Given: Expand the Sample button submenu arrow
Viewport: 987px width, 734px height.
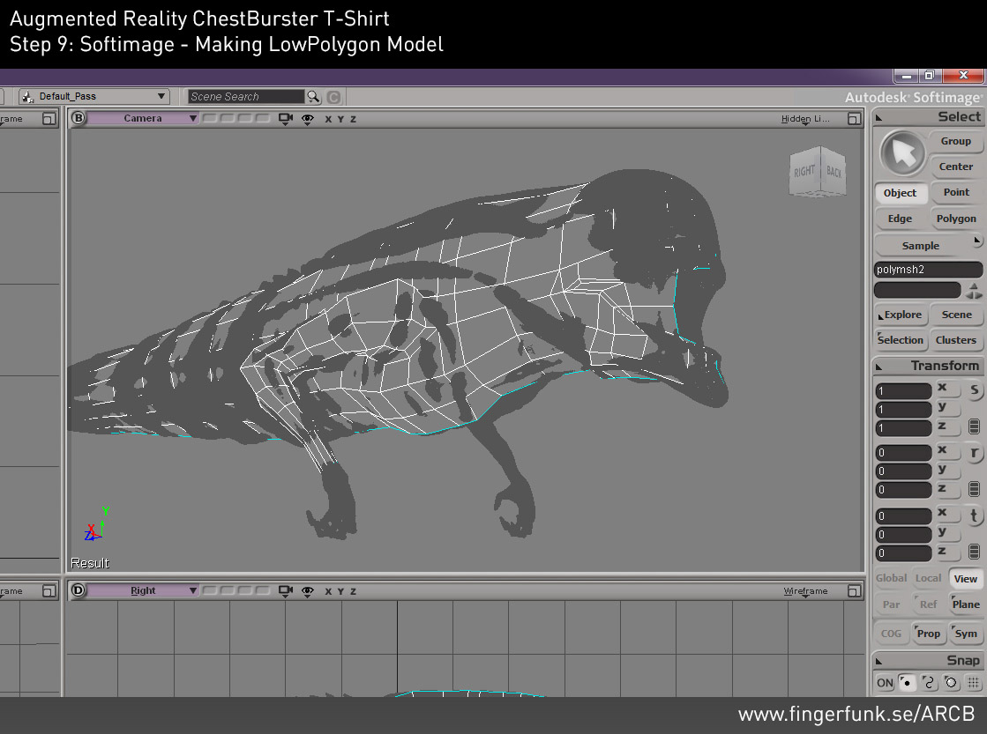Looking at the screenshot, I should click(977, 241).
